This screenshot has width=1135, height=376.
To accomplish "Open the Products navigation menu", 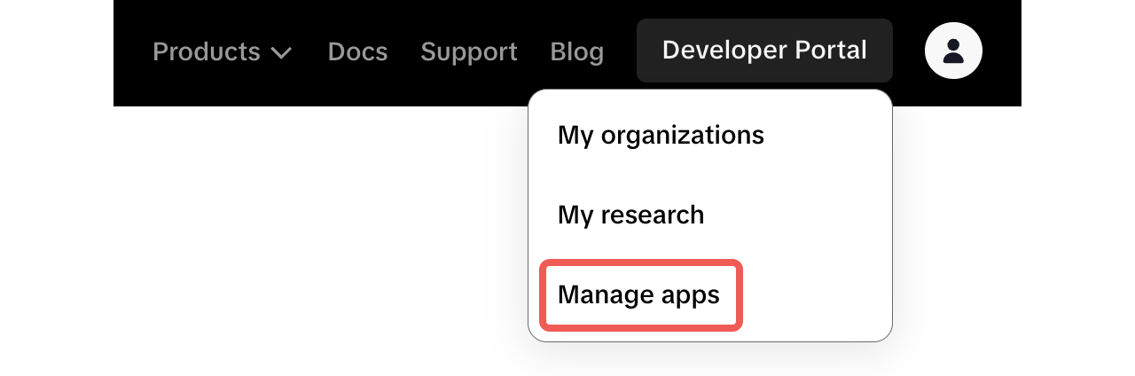I will [222, 51].
